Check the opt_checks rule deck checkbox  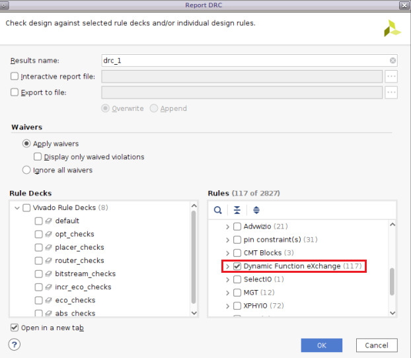pos(38,234)
